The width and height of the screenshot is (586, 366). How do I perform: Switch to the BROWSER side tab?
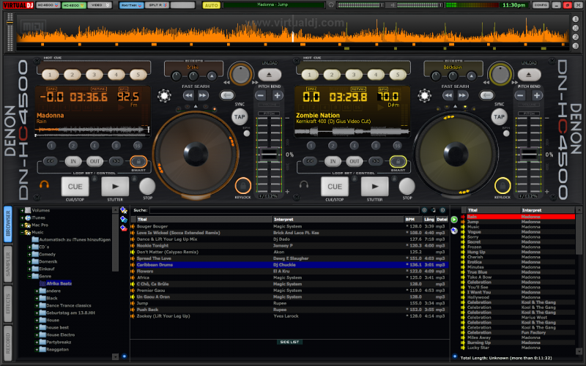click(8, 225)
